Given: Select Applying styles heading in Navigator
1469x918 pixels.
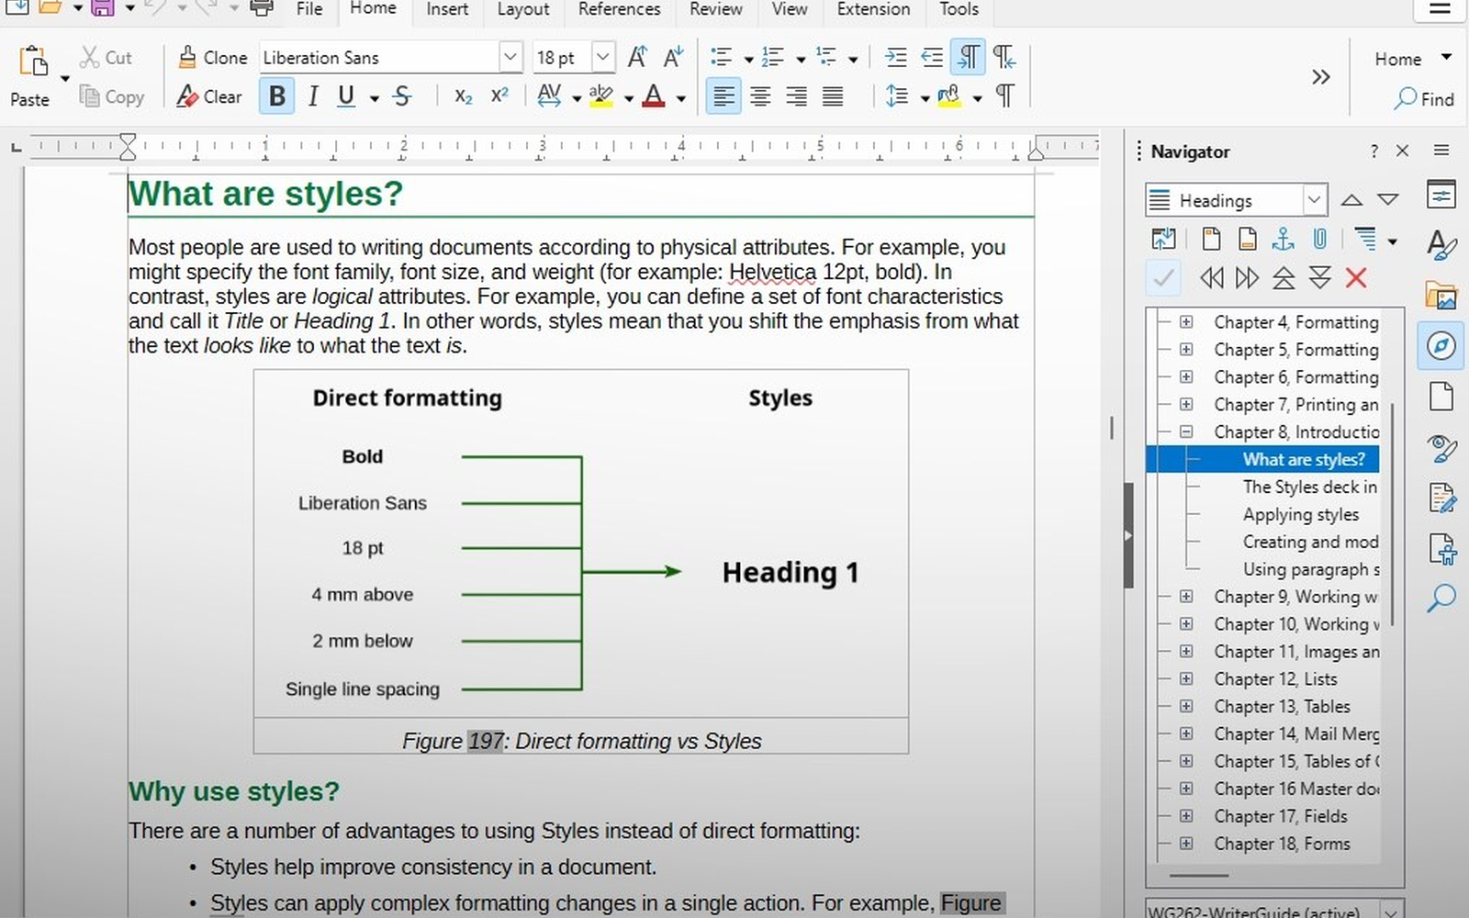Looking at the screenshot, I should pyautogui.click(x=1301, y=514).
